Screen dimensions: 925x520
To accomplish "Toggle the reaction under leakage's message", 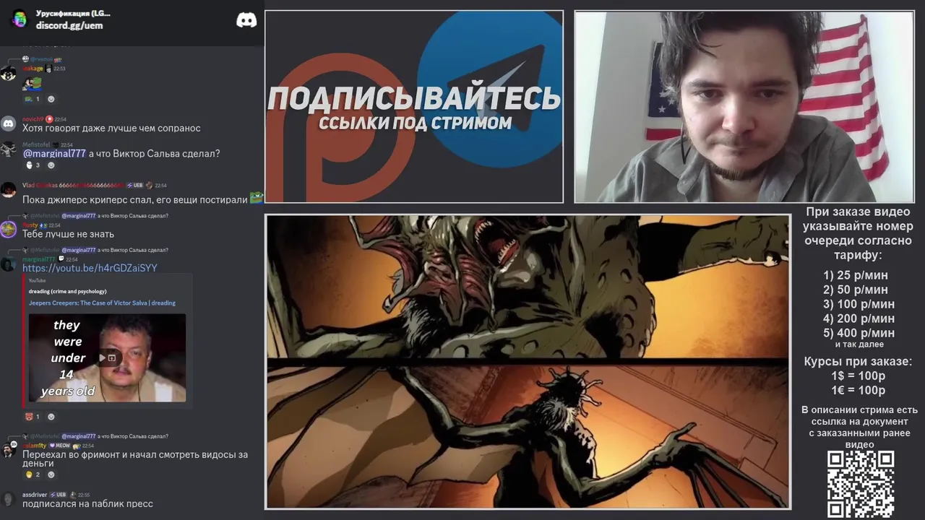I will coord(33,99).
